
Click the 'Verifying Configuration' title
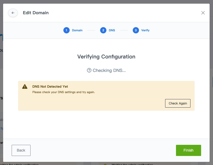click(x=106, y=57)
